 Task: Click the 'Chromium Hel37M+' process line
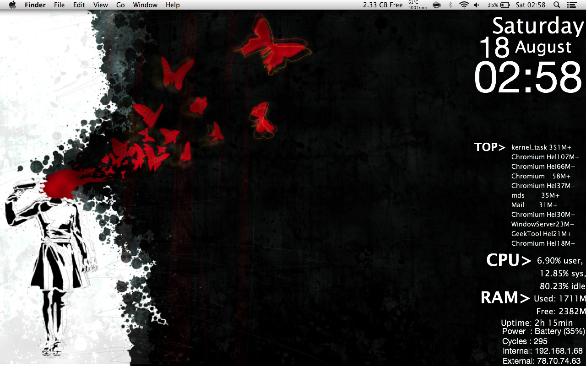click(543, 186)
